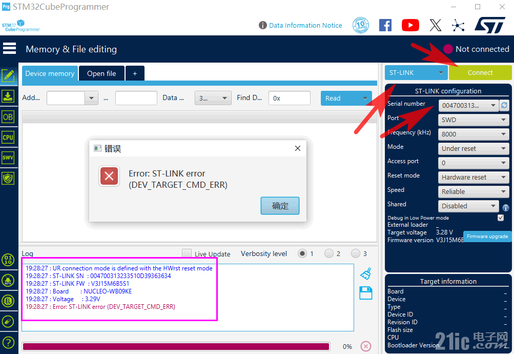Open the Frequency 8000 dropdown

tap(474, 134)
